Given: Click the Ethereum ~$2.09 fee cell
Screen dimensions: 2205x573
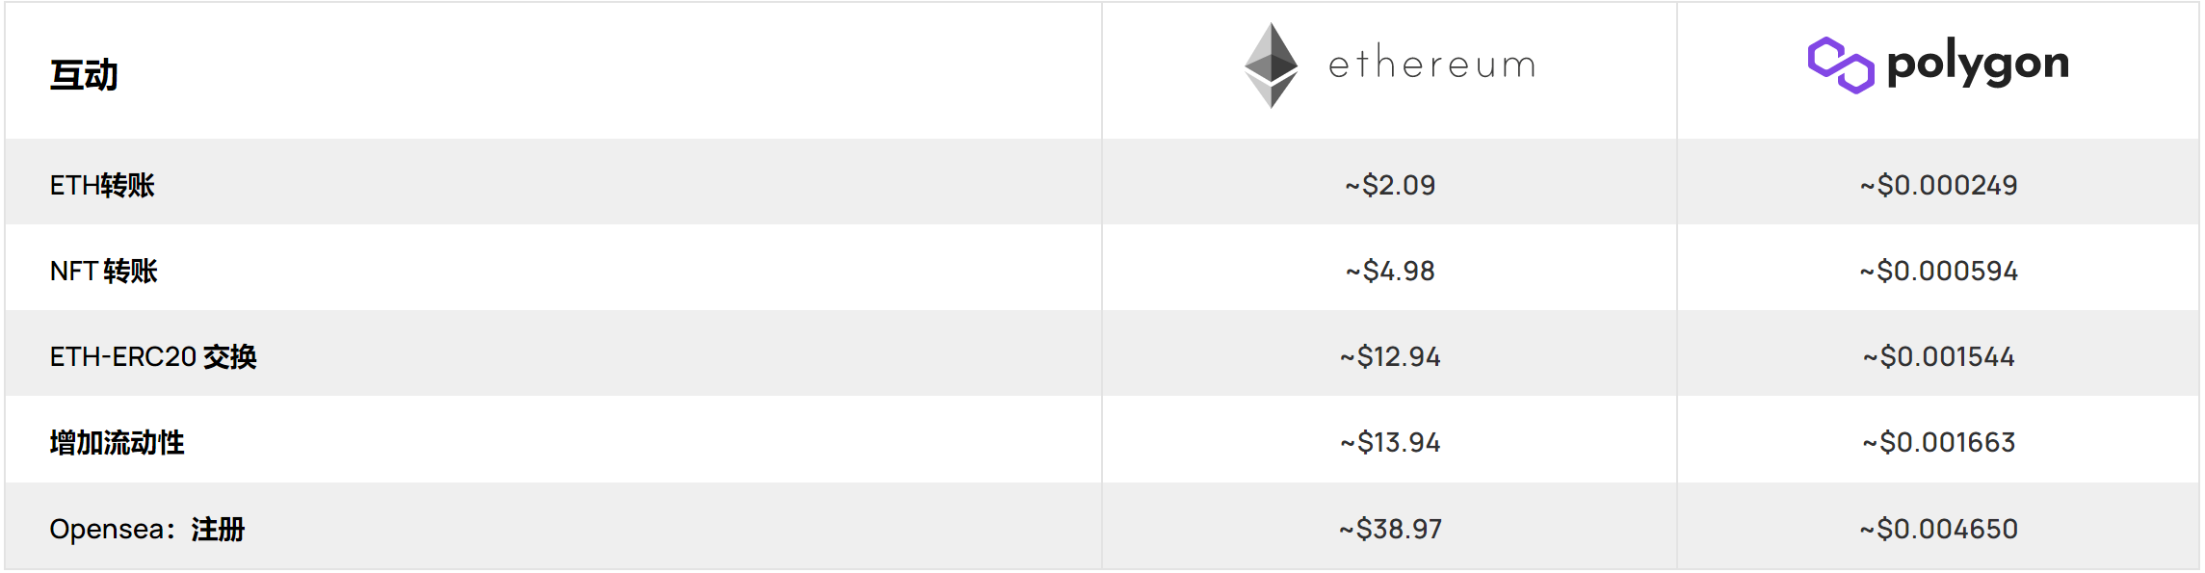Looking at the screenshot, I should click(1390, 185).
